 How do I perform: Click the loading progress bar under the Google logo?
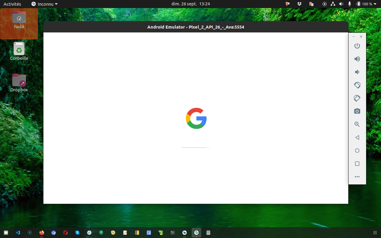pyautogui.click(x=196, y=147)
